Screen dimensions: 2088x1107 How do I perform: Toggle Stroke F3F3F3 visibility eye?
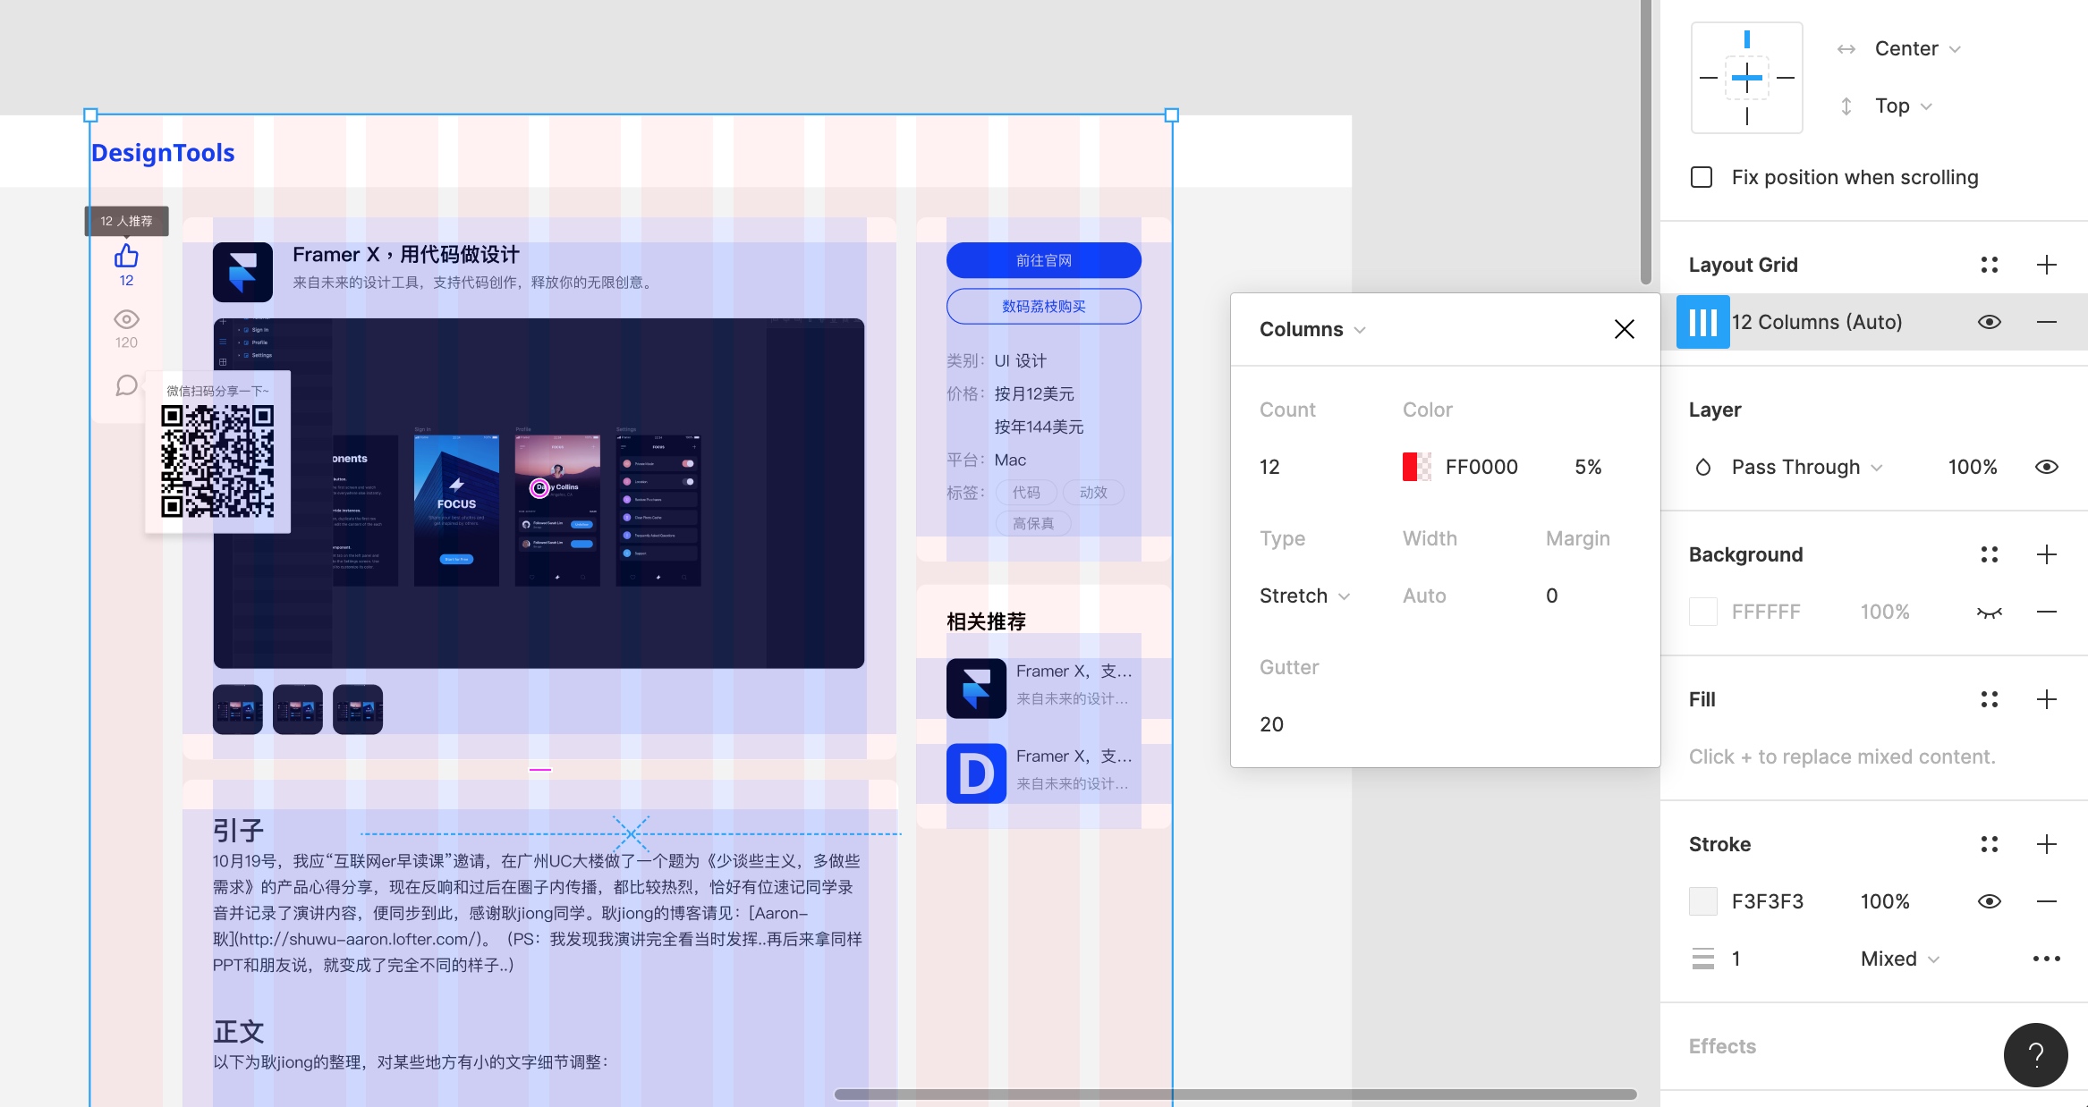1989,901
